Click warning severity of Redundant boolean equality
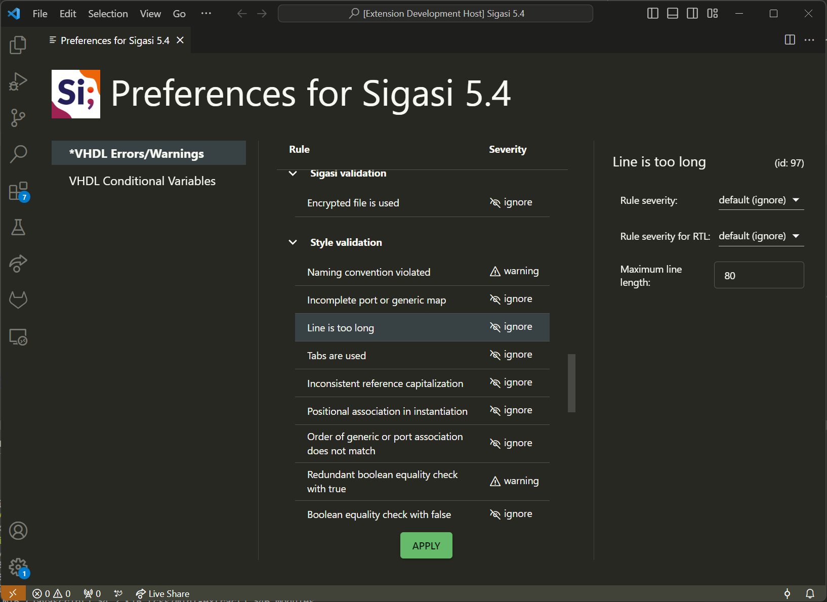Image resolution: width=827 pixels, height=602 pixels. (514, 481)
